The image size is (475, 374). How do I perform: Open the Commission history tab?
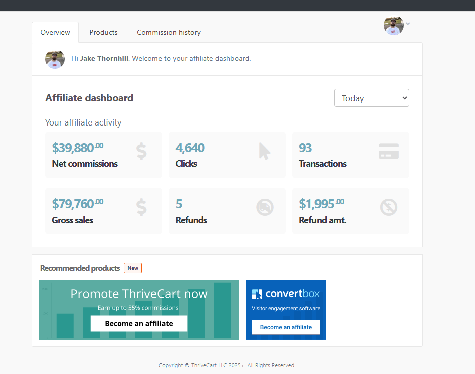[x=169, y=32]
